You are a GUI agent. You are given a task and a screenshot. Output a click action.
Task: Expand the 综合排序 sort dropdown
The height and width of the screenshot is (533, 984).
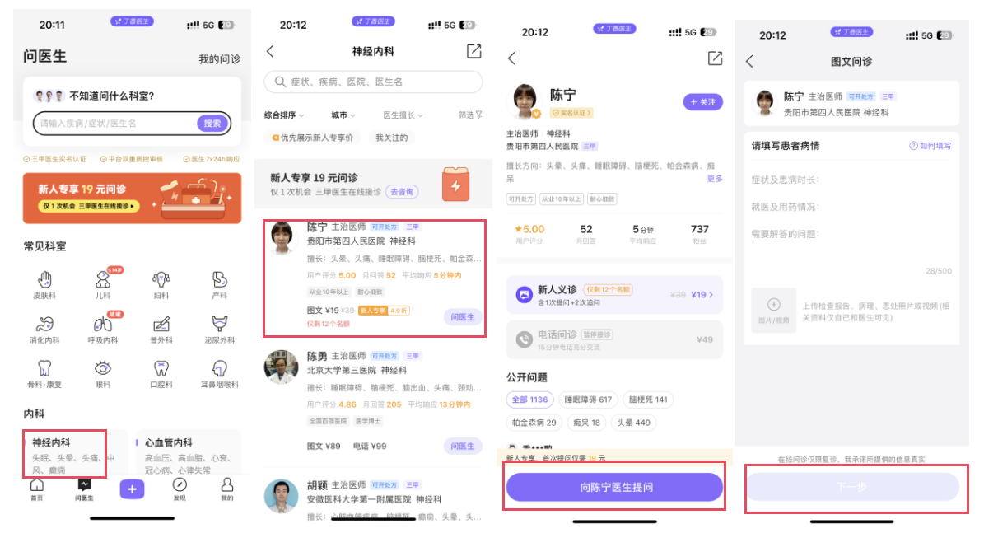pos(283,115)
